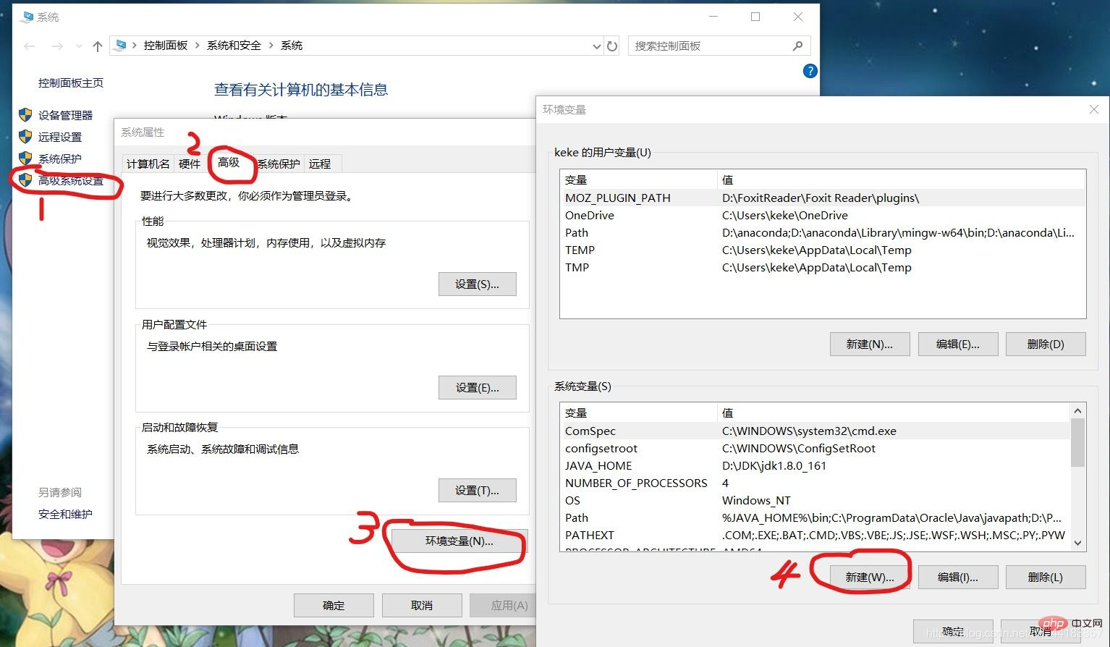This screenshot has width=1110, height=647.
Task: Expand the 控制面板 breadcrumb chevron
Action: pyautogui.click(x=196, y=45)
